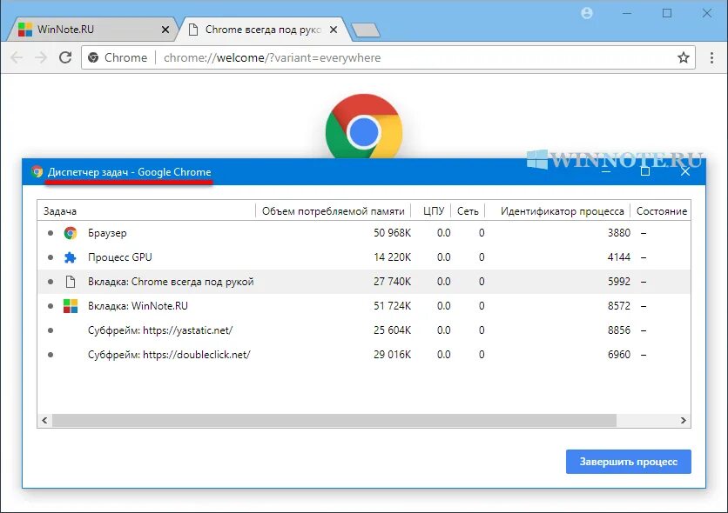Switch to the Chrome всегда под рукой tab
728x513 pixels.
(263, 30)
